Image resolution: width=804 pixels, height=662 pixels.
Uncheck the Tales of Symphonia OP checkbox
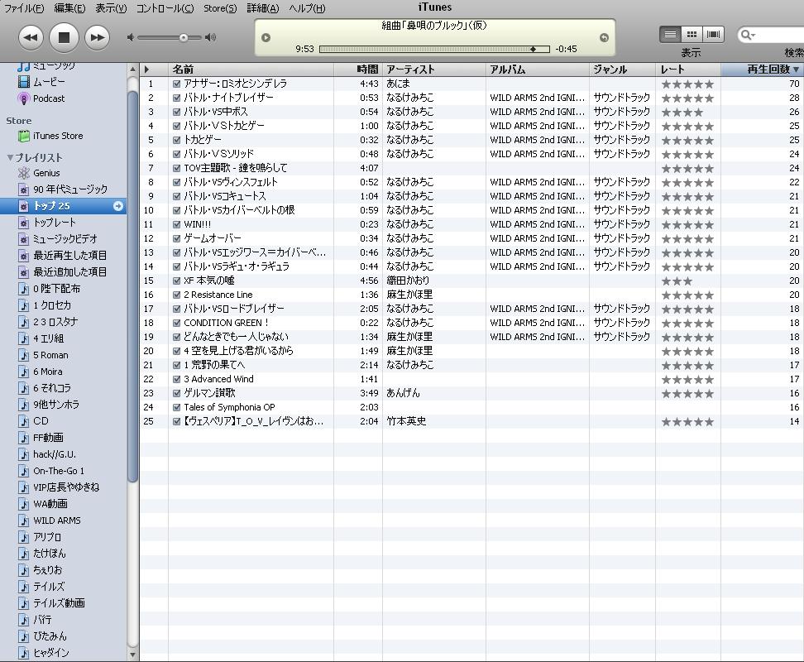(176, 407)
